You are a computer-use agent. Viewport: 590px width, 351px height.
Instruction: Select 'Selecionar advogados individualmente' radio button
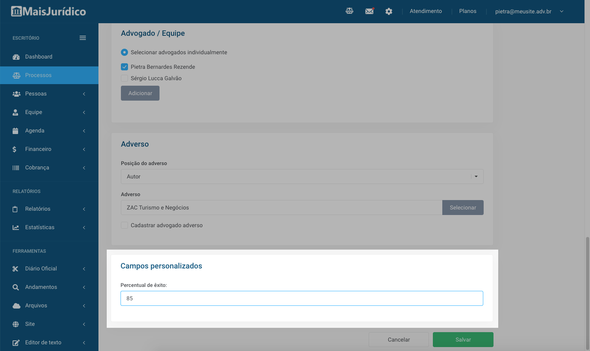(124, 52)
